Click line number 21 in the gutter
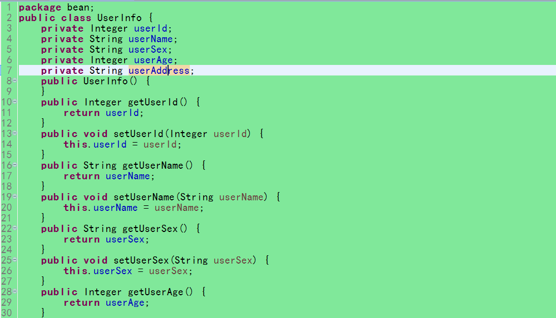Image resolution: width=556 pixels, height=318 pixels. (x=7, y=218)
